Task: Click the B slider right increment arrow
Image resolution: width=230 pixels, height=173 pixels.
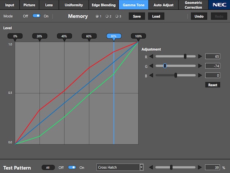Action: (200, 76)
